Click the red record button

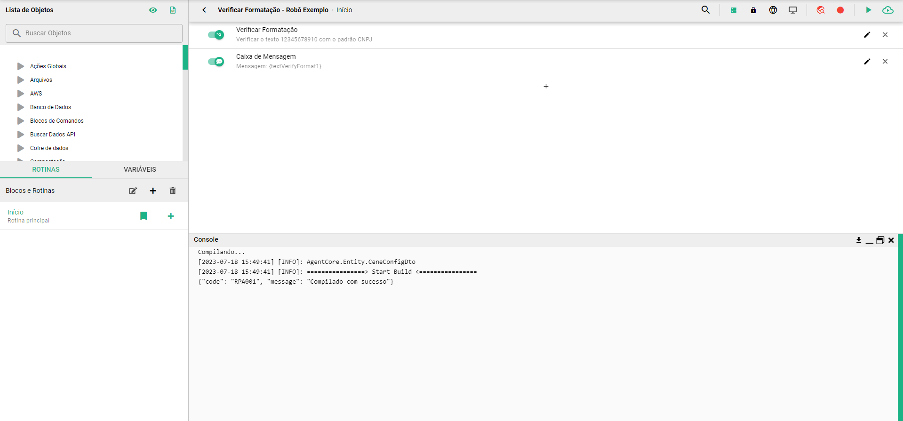(x=840, y=10)
